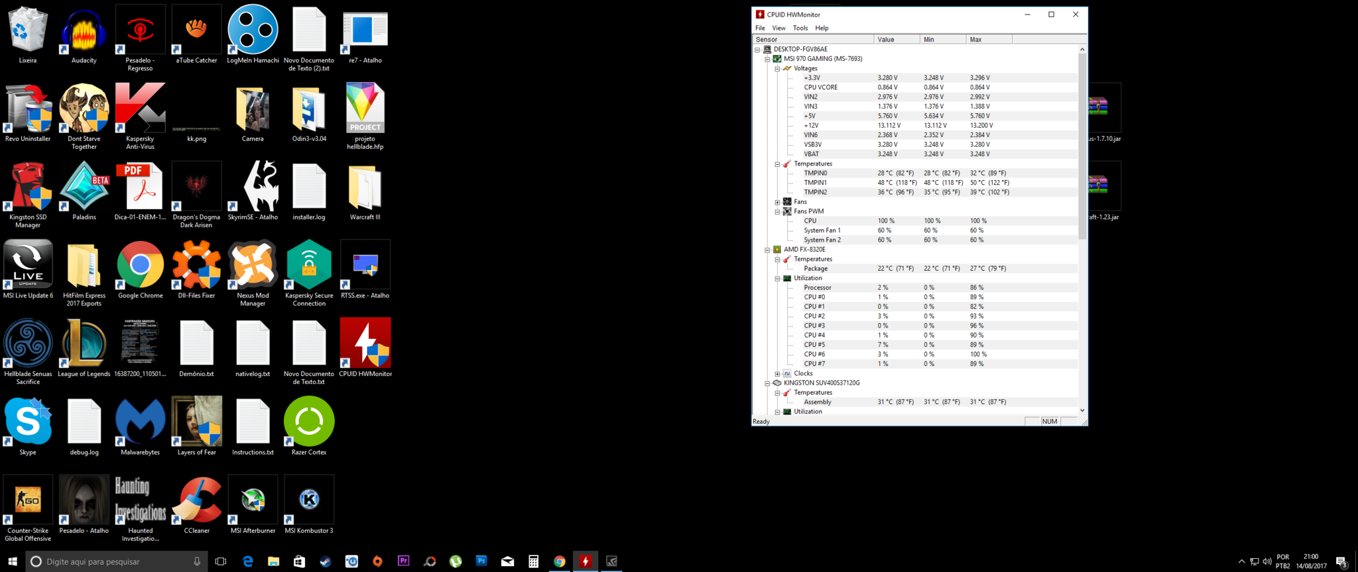Click the Min column header
1358x572 pixels.
click(943, 40)
